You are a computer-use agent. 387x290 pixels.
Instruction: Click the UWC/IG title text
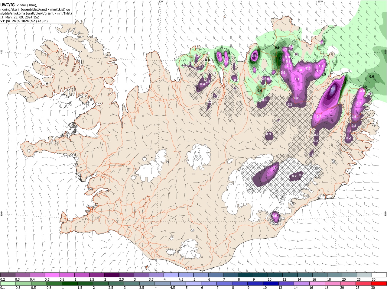(x=7, y=5)
